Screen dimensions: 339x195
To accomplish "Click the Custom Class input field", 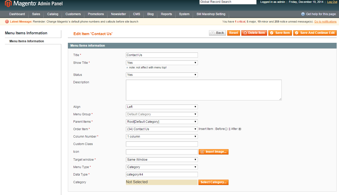I will pyautogui.click(x=162, y=144).
